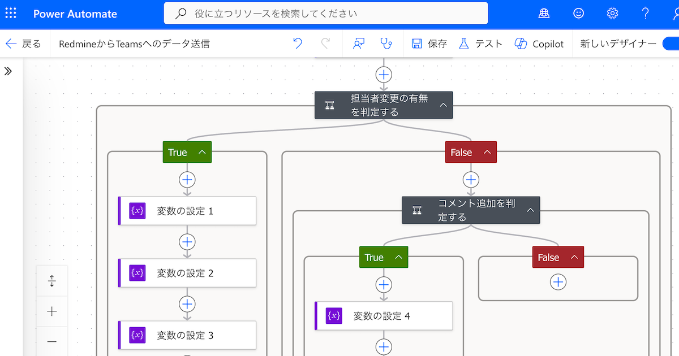The width and height of the screenshot is (679, 356).
Task: Expand the left side panel chevrons
Action: (x=8, y=71)
